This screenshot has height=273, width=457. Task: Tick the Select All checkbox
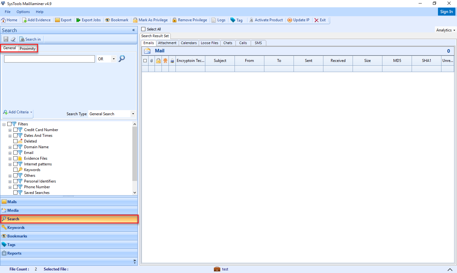coord(143,29)
